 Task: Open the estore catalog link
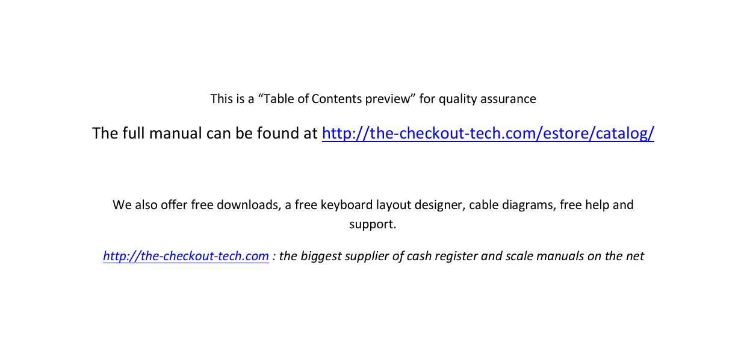pos(488,133)
